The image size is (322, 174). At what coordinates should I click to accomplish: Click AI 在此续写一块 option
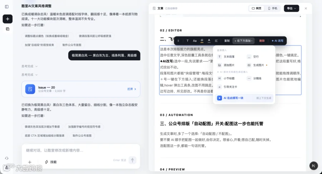click(x=244, y=98)
